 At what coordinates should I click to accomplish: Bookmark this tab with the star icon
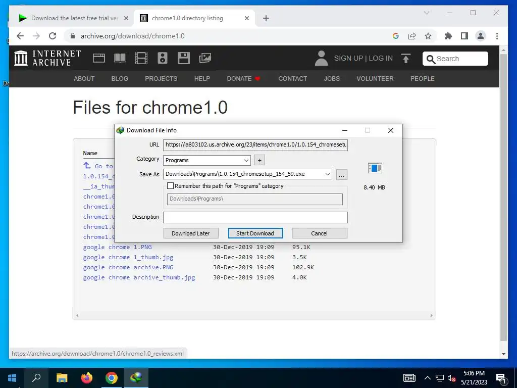point(428,36)
